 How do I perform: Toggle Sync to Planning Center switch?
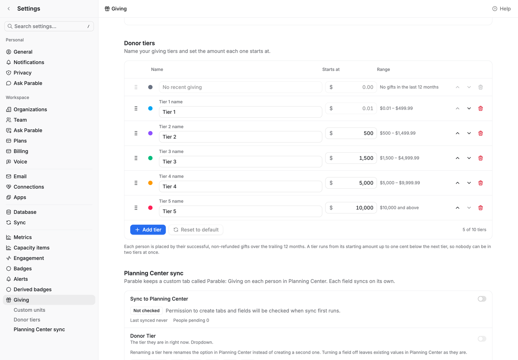click(x=482, y=299)
